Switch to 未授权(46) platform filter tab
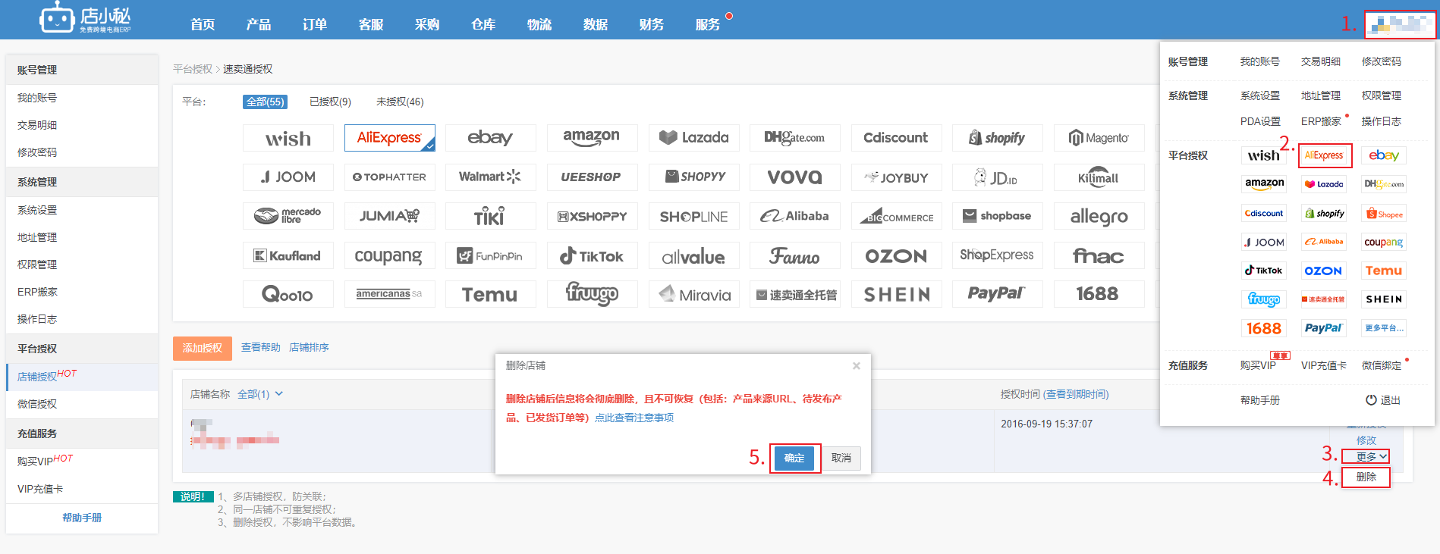Viewport: 1440px width, 554px height. (400, 102)
